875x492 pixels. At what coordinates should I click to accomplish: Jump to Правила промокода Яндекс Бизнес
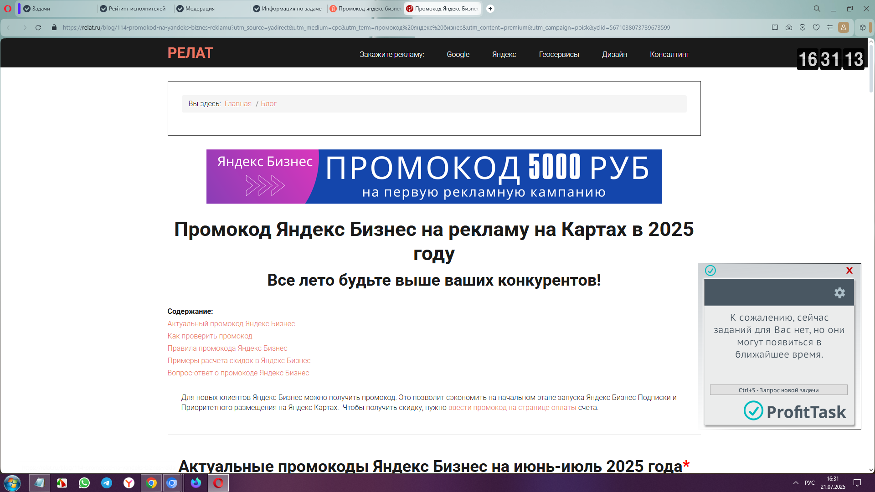point(227,348)
